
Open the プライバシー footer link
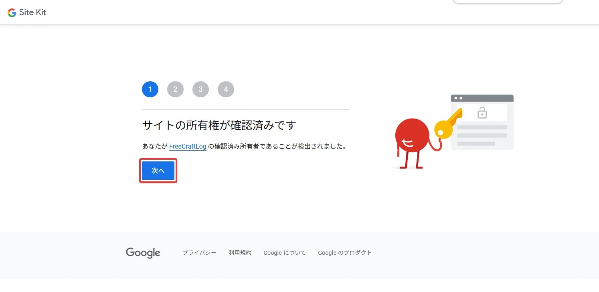pyautogui.click(x=199, y=253)
